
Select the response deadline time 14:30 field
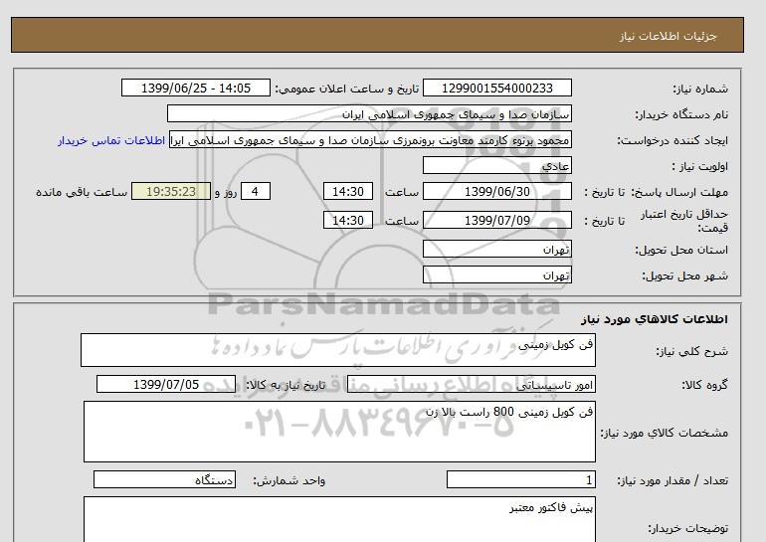point(348,192)
